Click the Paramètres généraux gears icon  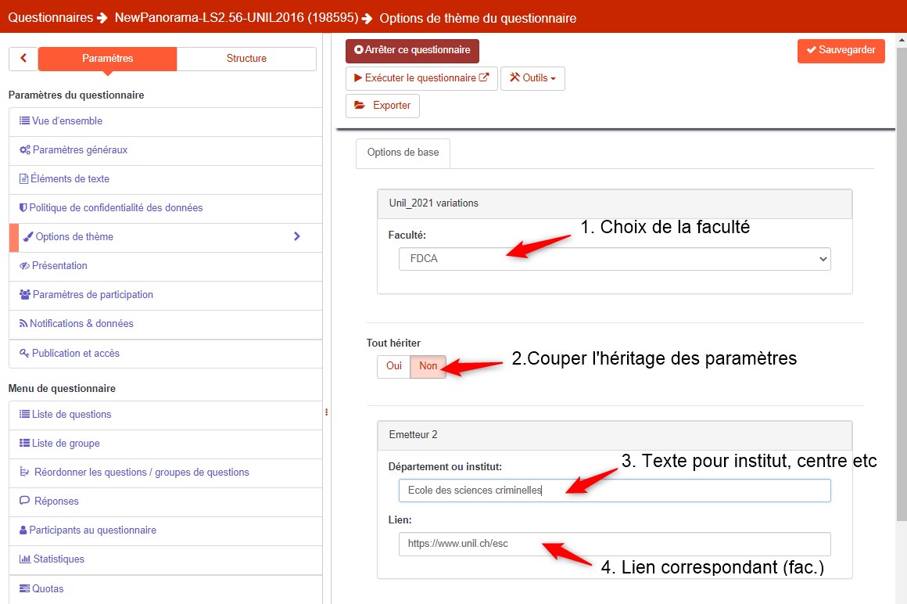(25, 150)
